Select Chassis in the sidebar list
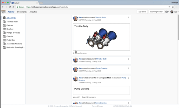This screenshot has width=179, height=108. click(10, 36)
